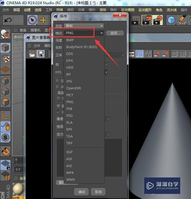Open the 编辑 main menu
Screen dimensions: 191x199
click(x=16, y=10)
